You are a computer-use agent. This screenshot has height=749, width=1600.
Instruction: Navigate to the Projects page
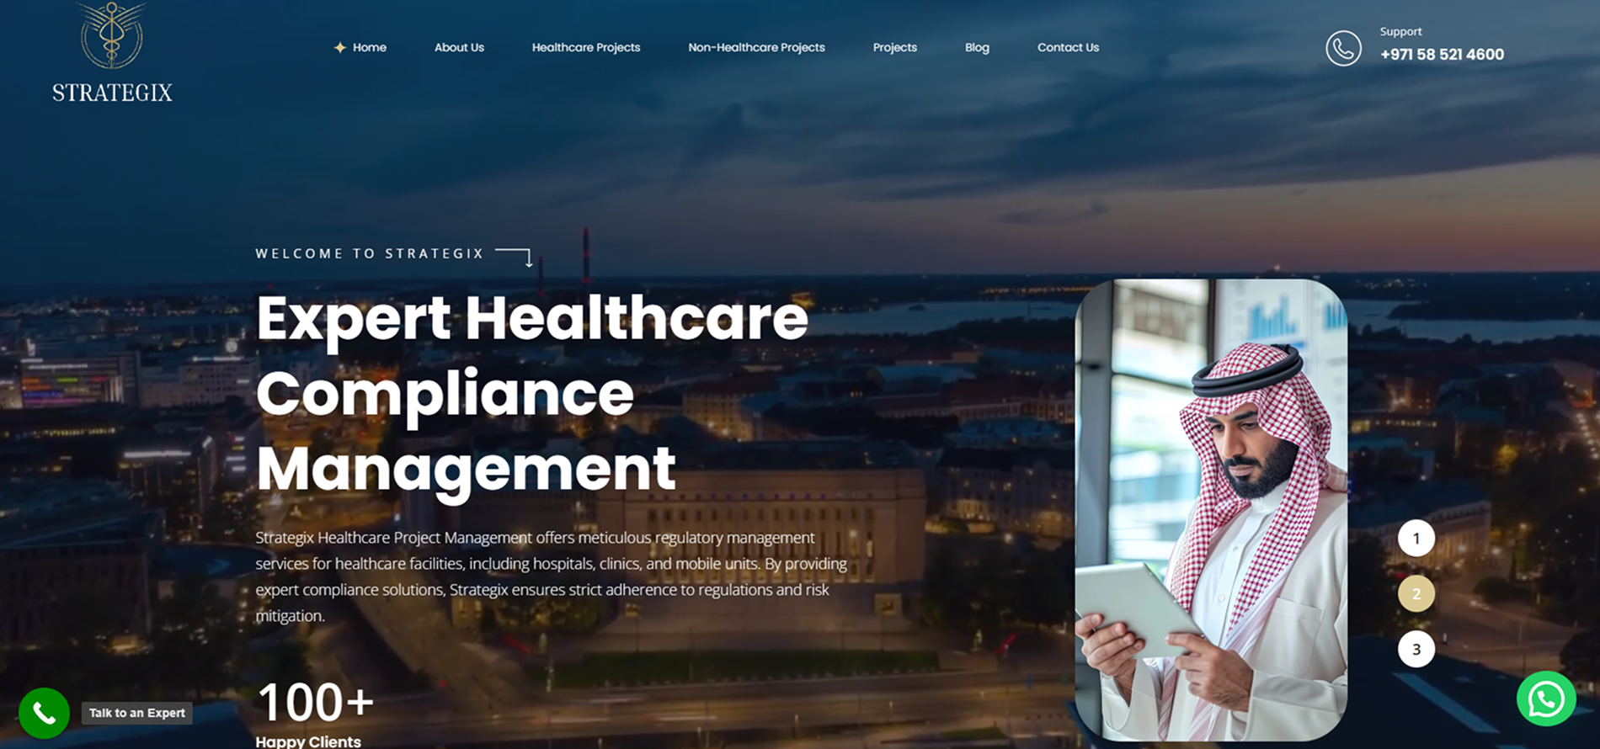[x=894, y=48]
